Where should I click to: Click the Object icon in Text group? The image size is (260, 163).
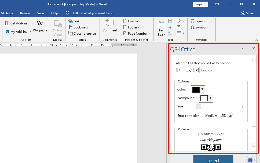(179, 33)
